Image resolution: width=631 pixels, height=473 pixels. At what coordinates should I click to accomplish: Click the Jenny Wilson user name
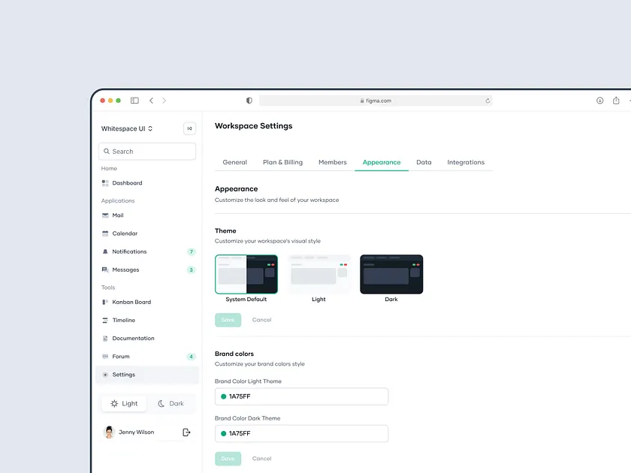[136, 432]
